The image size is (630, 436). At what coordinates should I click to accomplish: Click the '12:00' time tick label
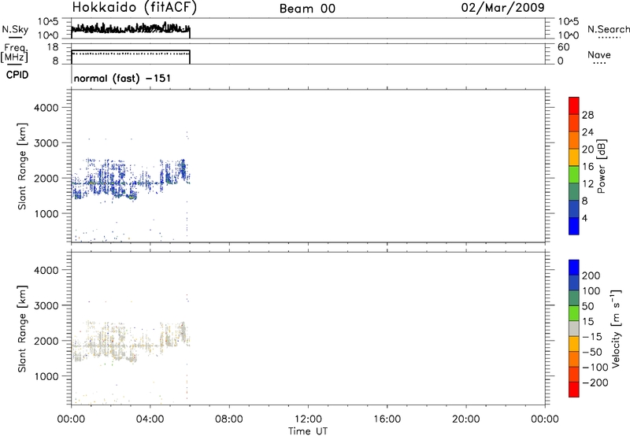[x=308, y=419]
